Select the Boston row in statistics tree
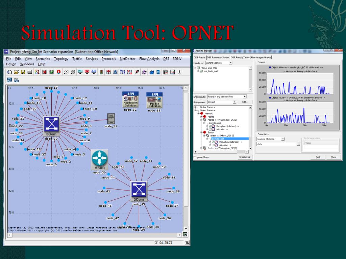The height and width of the screenshot is (259, 346). (211, 133)
